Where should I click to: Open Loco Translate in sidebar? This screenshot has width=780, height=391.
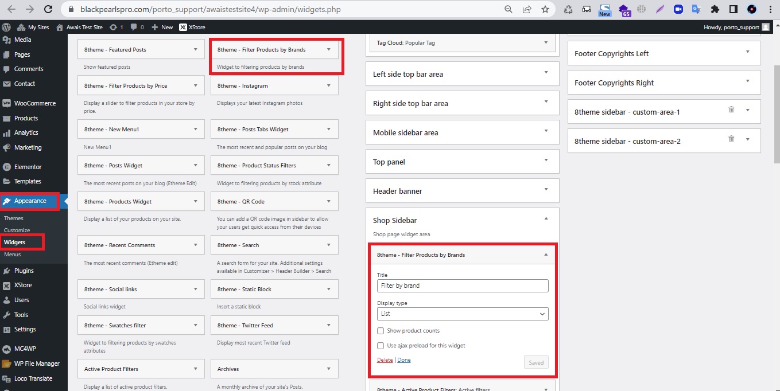click(x=34, y=378)
